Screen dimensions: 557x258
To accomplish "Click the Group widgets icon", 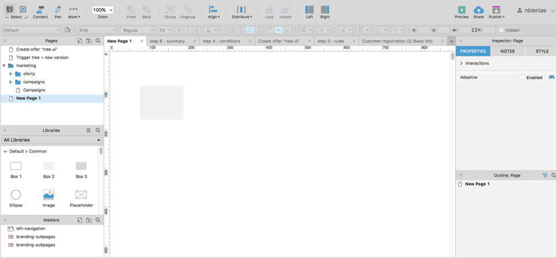I will (x=170, y=12).
